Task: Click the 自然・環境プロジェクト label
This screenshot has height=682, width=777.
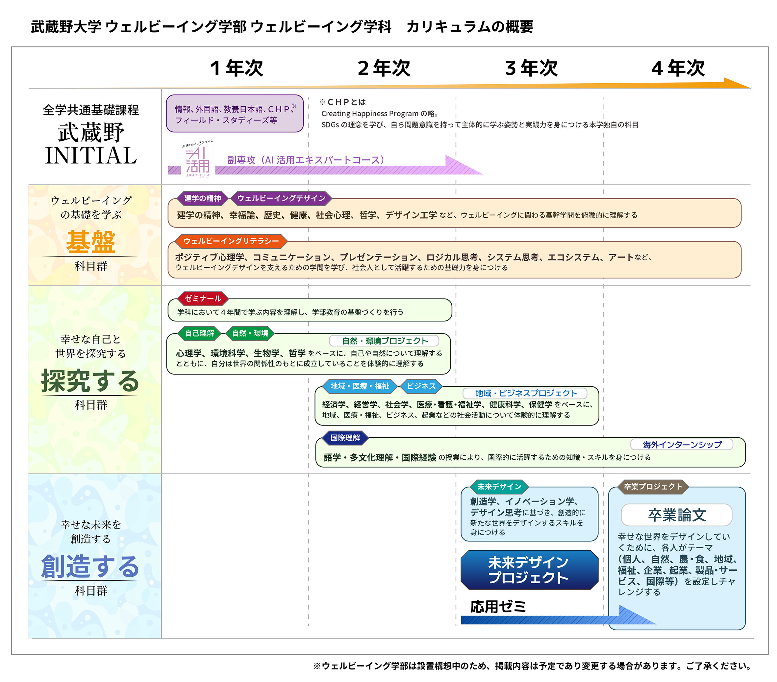Action: pos(384,341)
